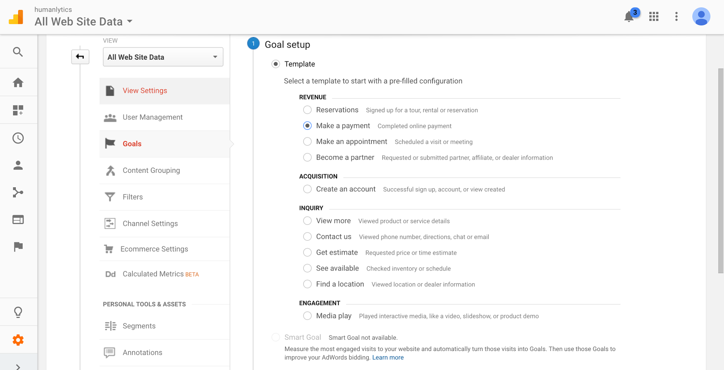
Task: Open View Settings menu item
Action: tap(145, 91)
